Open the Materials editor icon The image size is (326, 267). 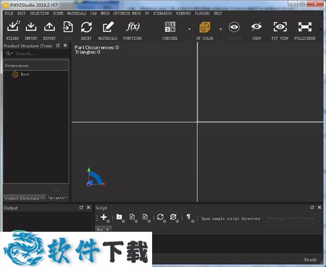[108, 27]
